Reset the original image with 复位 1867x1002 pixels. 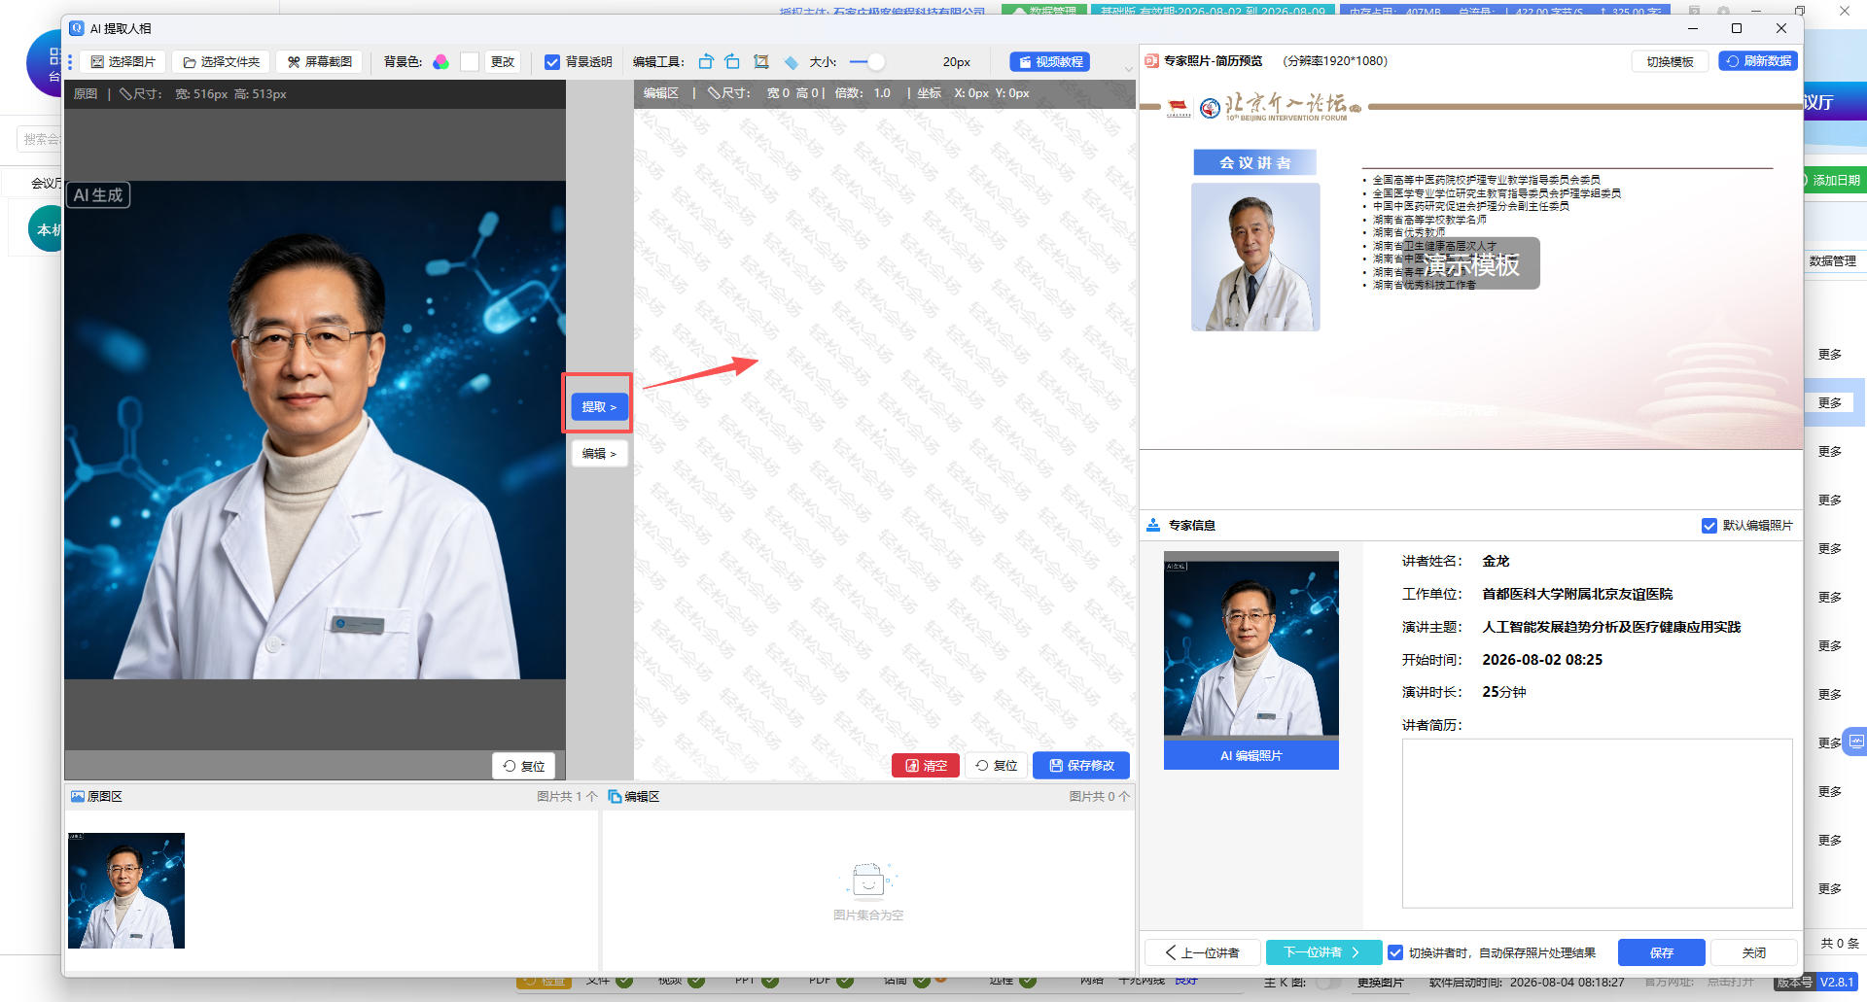523,766
